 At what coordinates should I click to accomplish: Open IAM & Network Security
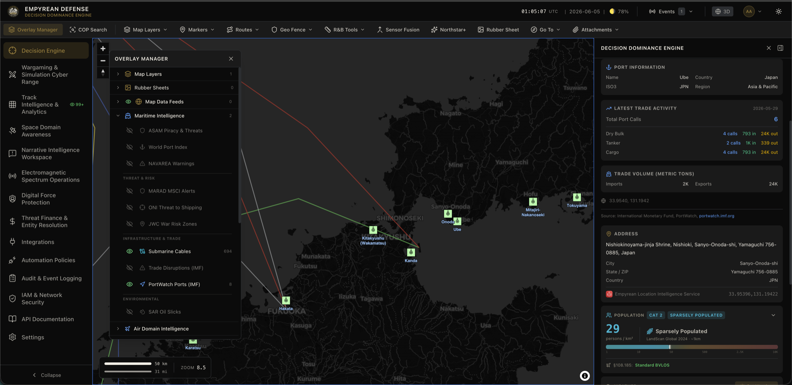pos(46,299)
